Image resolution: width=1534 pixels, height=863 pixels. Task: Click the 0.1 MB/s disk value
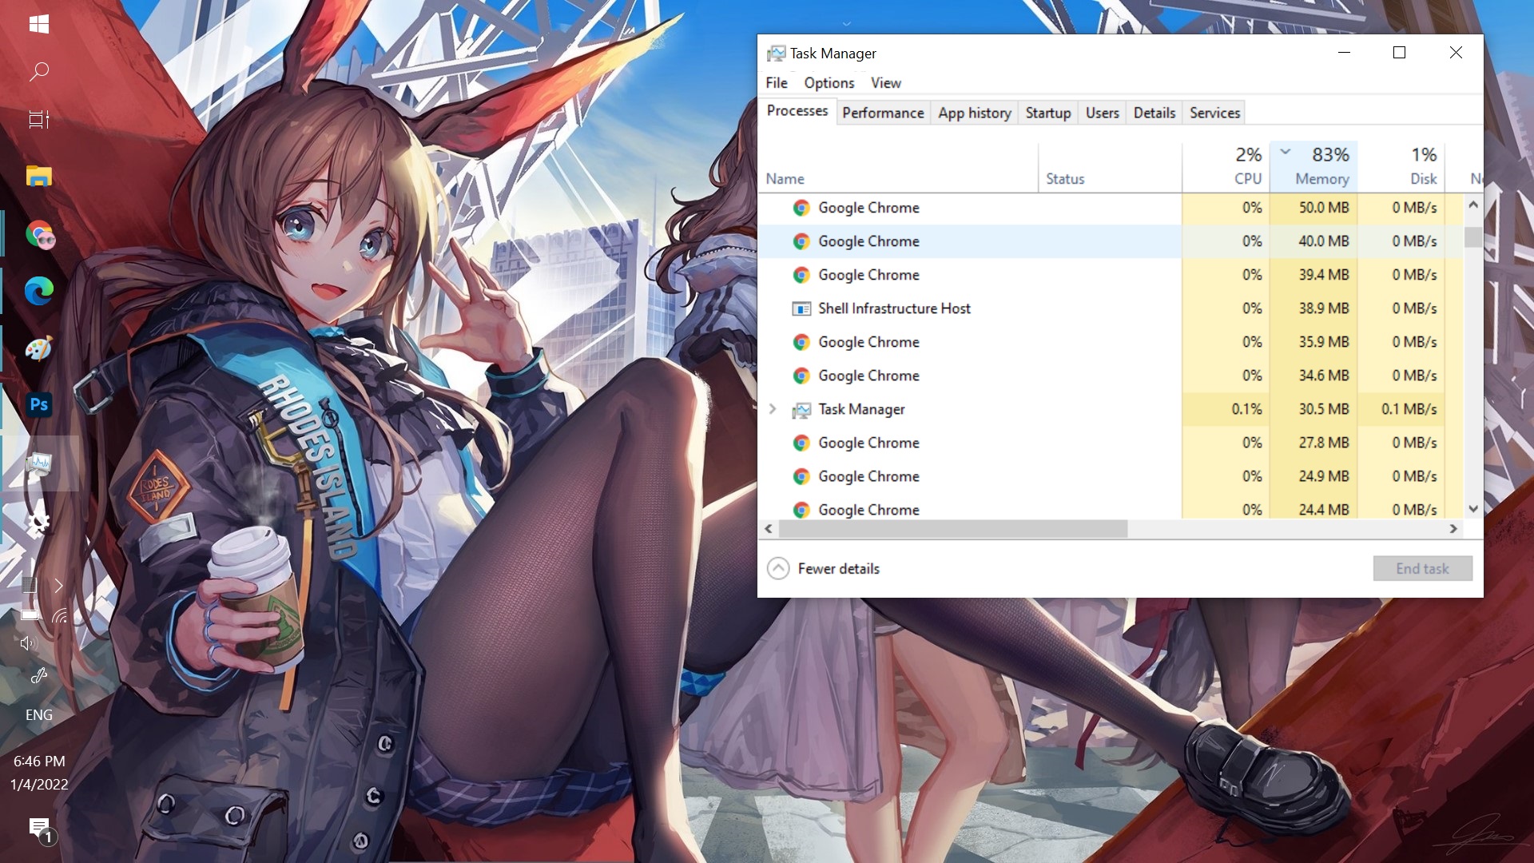(1409, 409)
